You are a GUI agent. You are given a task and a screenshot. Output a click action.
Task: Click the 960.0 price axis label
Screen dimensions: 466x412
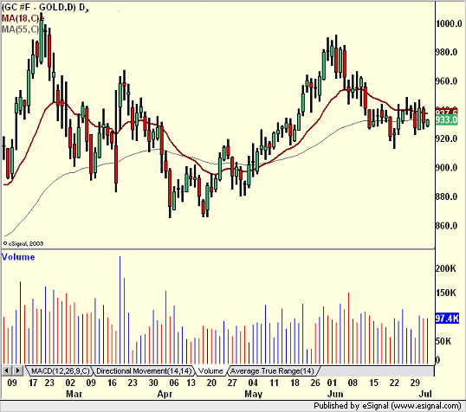pos(446,81)
